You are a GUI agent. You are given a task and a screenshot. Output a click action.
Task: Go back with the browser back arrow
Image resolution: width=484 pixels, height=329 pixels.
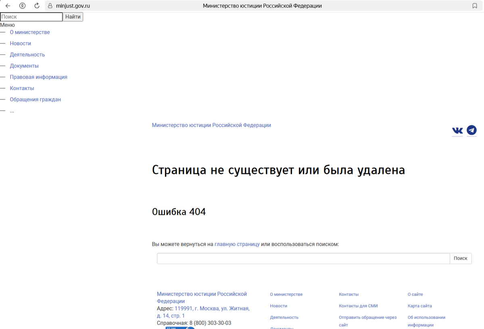click(x=8, y=6)
